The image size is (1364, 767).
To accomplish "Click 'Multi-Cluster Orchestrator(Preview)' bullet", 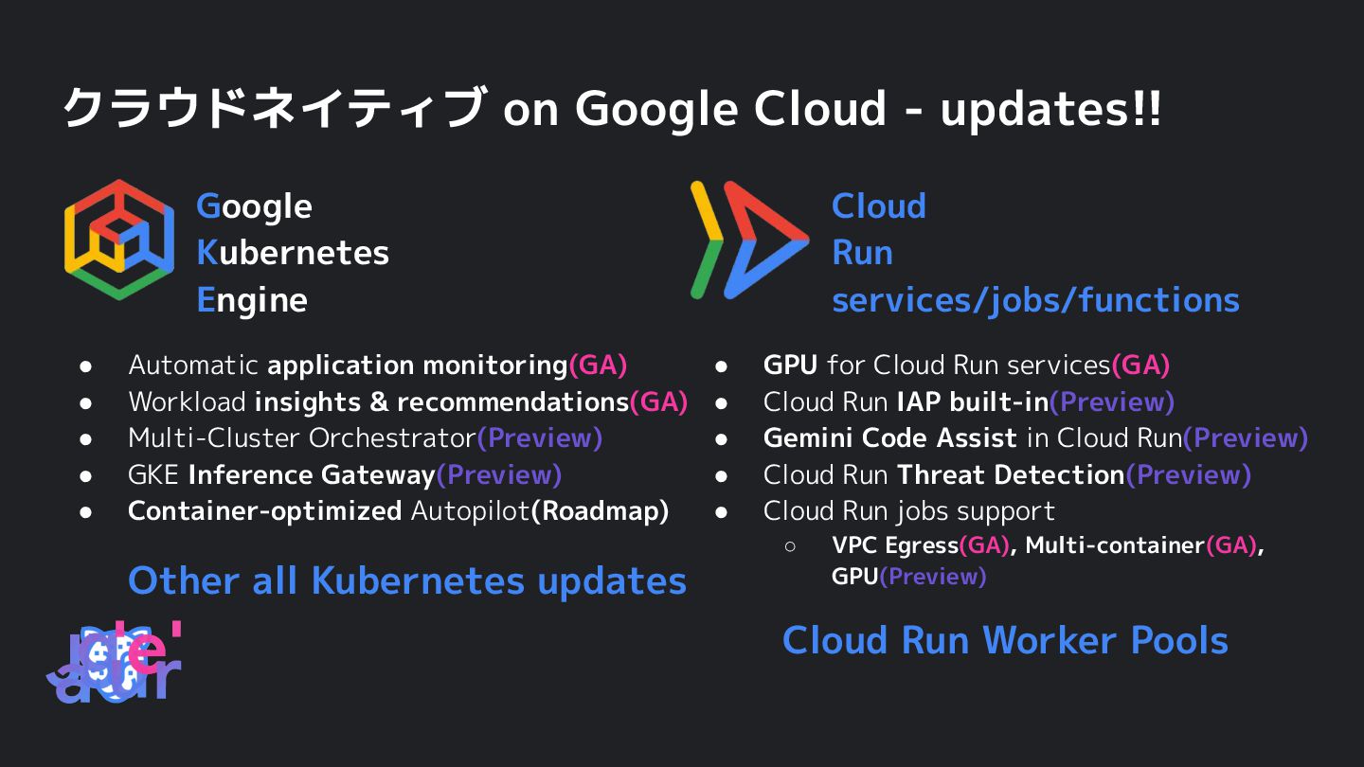I will [x=366, y=438].
